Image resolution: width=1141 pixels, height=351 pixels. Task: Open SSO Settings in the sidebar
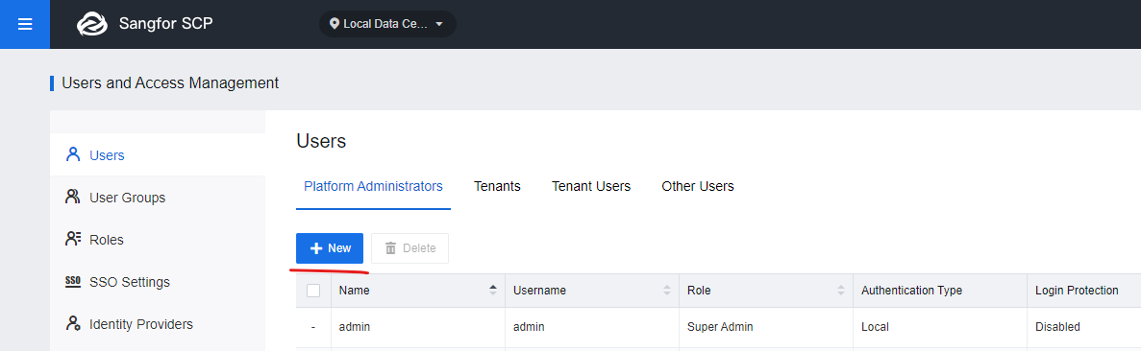click(x=158, y=281)
